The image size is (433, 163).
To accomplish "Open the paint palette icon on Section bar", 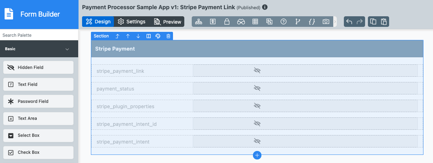I will pos(158,36).
